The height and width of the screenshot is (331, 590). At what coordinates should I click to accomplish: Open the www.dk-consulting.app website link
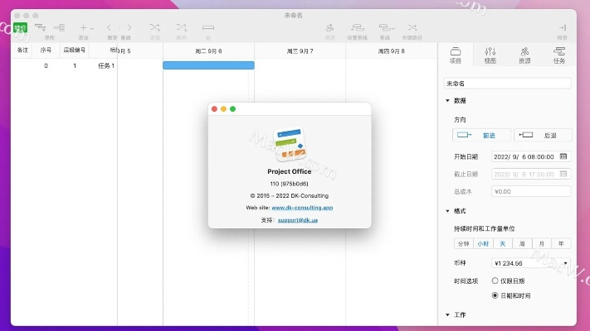(302, 208)
